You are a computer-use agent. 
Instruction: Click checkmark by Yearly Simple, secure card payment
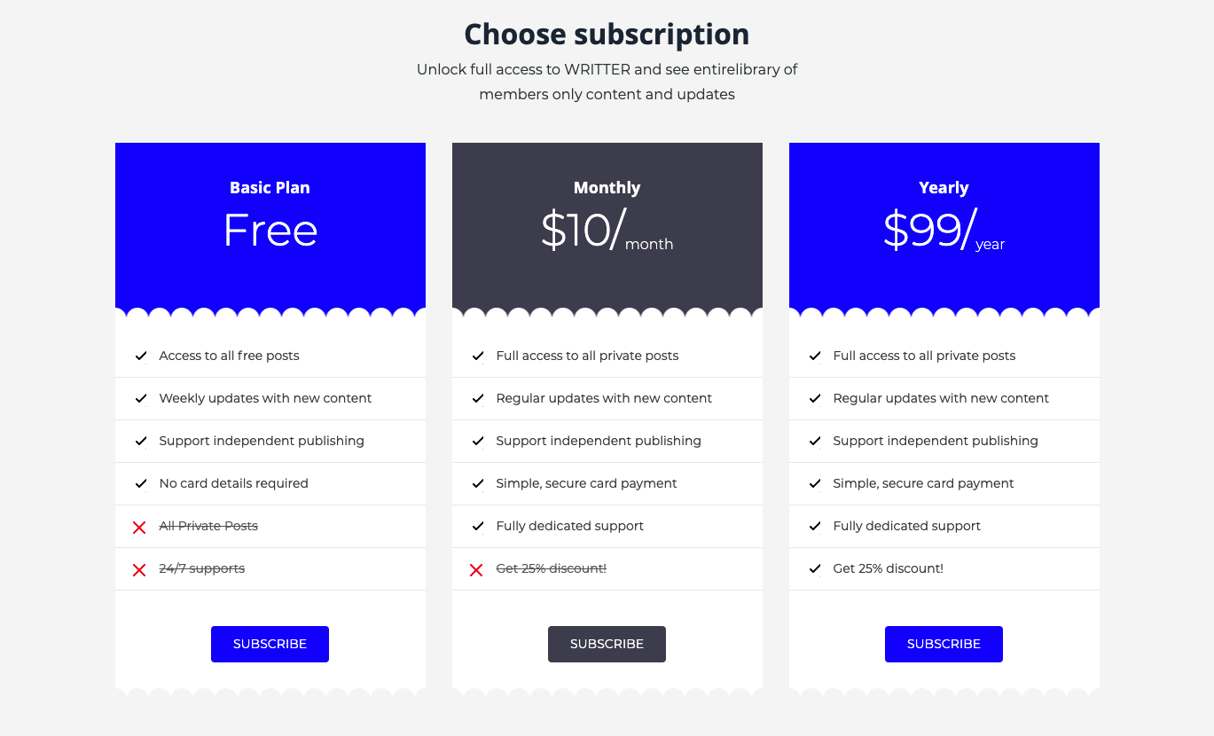pos(815,483)
